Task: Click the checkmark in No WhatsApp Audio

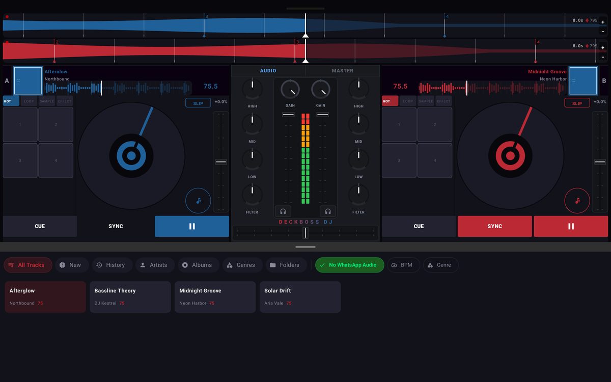Action: coord(322,265)
